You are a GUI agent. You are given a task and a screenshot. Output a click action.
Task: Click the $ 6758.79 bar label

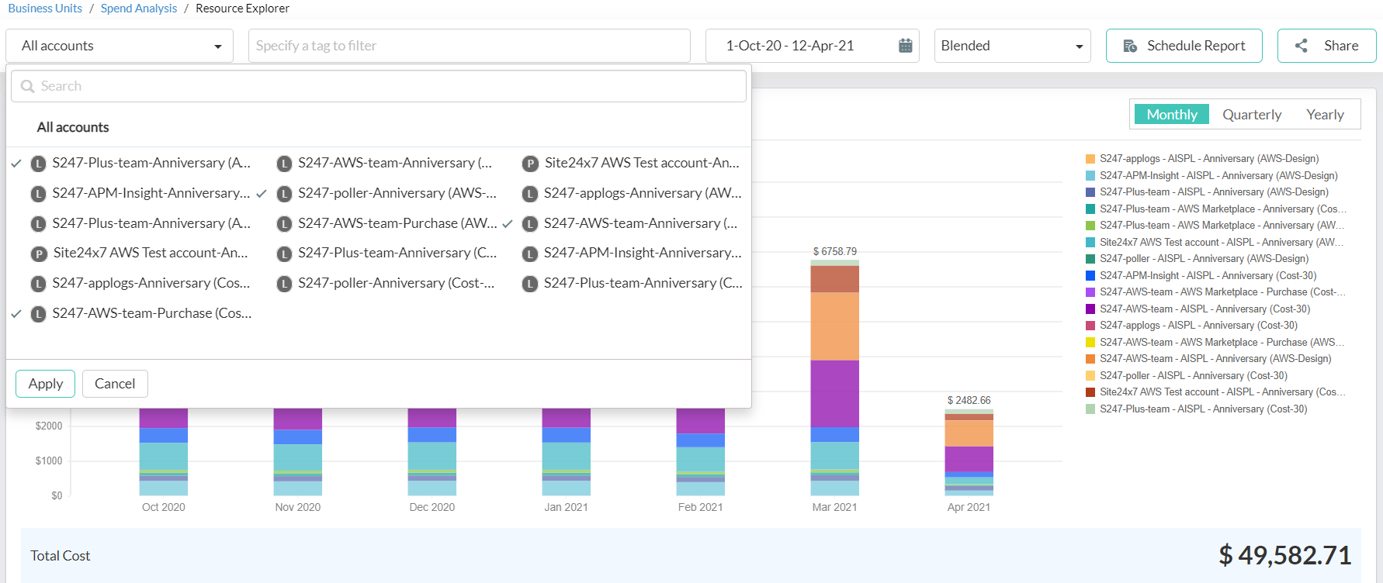tap(834, 252)
